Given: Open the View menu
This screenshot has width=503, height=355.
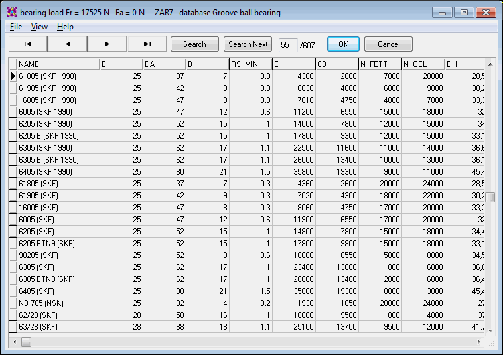Looking at the screenshot, I should (39, 27).
